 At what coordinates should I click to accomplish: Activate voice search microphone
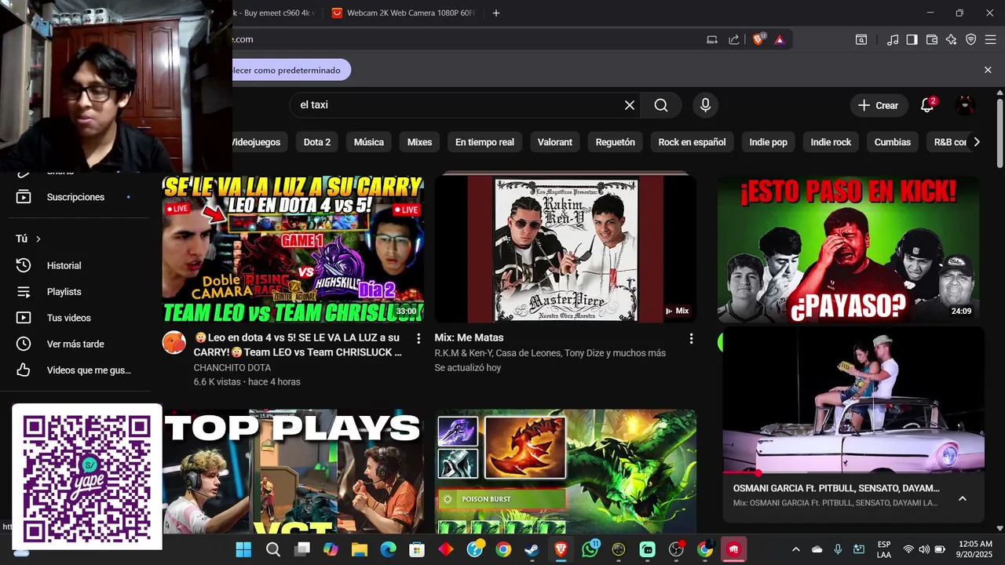(705, 105)
